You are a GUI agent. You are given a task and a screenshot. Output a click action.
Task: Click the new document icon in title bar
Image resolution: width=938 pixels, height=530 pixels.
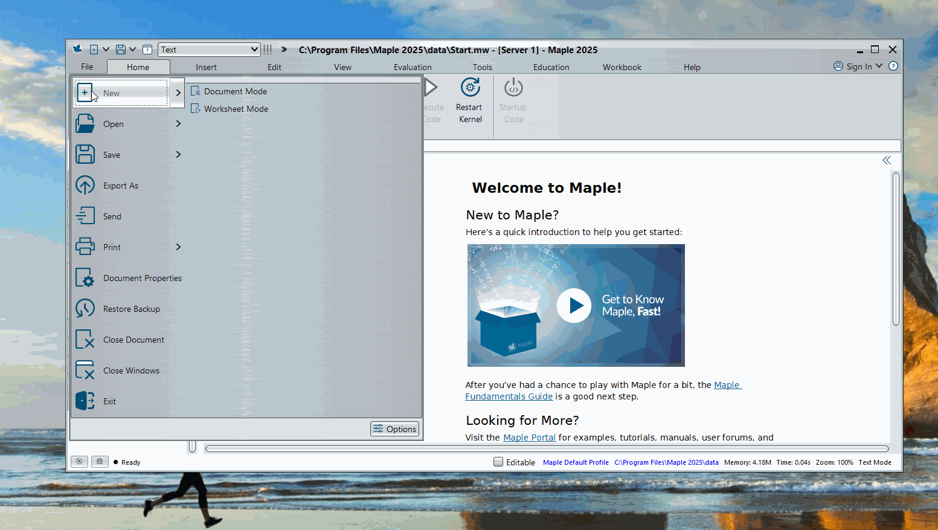94,50
